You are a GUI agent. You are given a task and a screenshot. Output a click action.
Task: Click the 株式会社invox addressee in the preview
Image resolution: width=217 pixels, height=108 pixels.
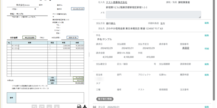(x=23, y=5)
